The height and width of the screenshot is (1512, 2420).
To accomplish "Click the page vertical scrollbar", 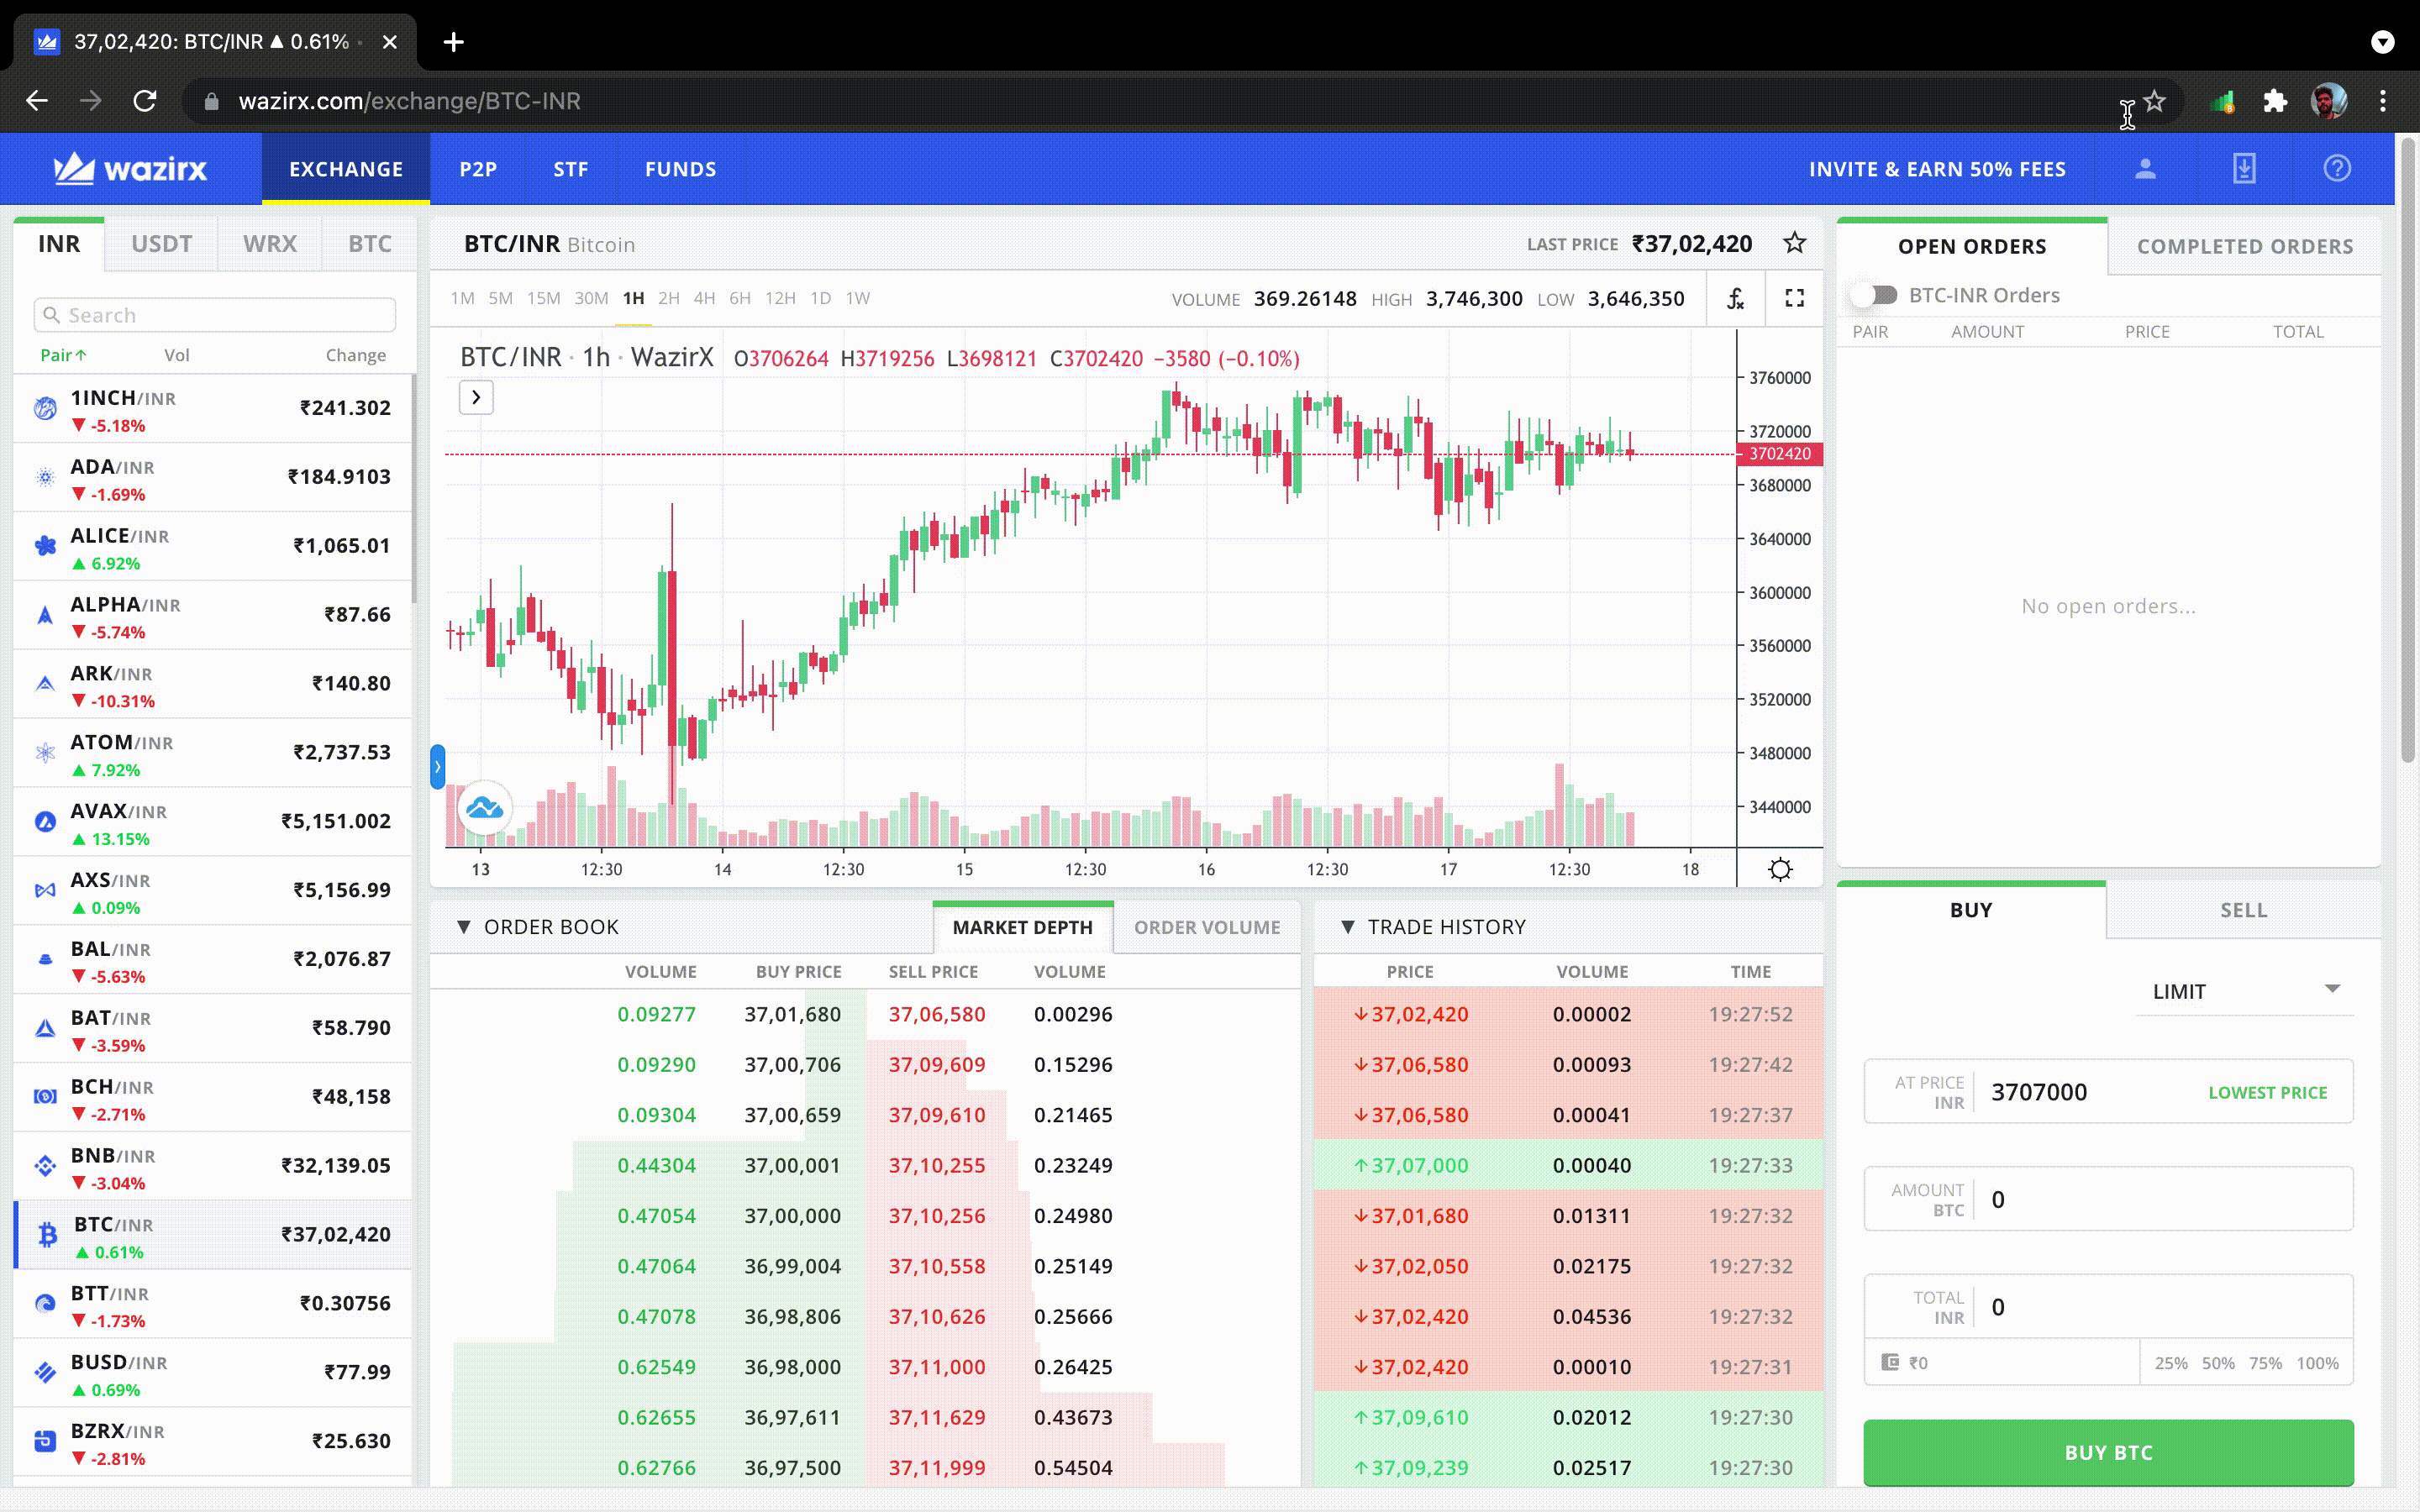I will [x=2408, y=450].
